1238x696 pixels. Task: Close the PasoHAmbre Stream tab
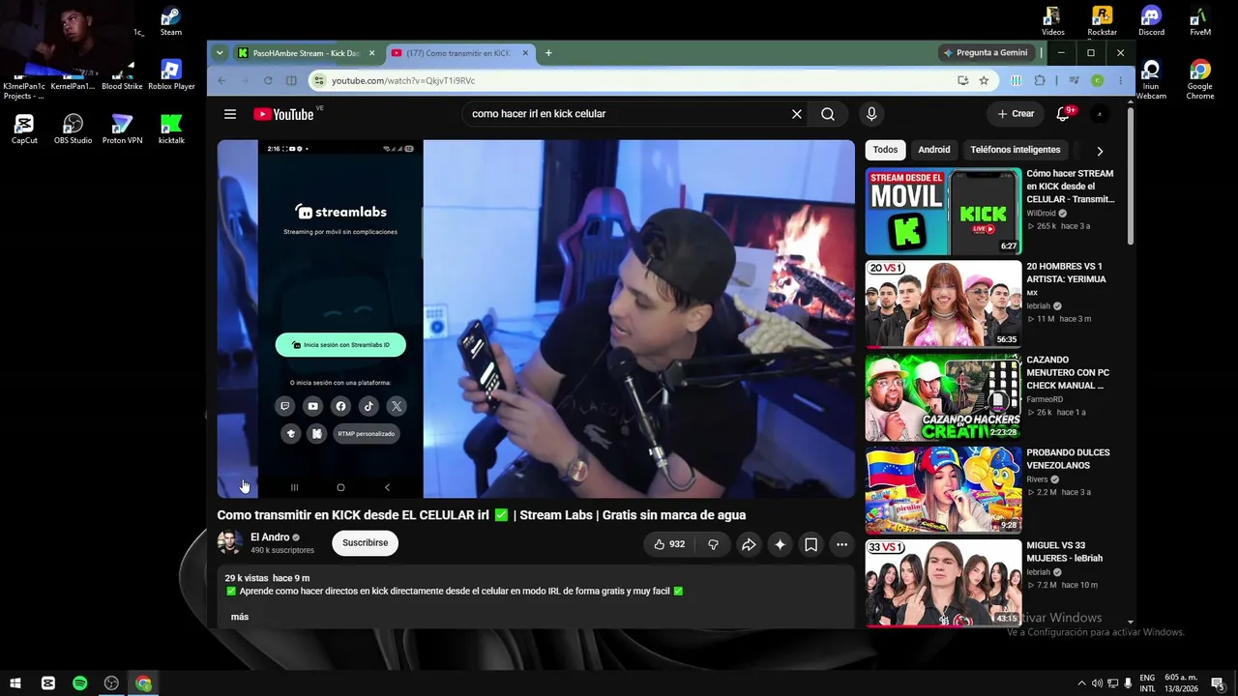tap(371, 53)
